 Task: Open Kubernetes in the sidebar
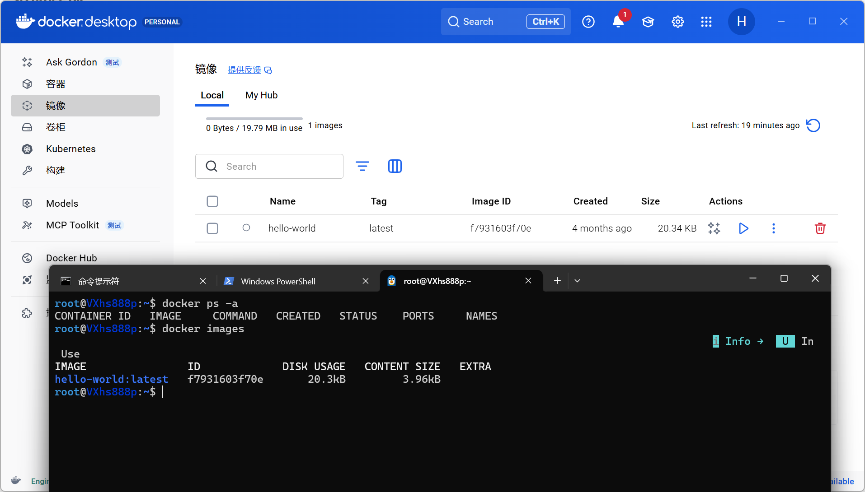click(x=71, y=149)
